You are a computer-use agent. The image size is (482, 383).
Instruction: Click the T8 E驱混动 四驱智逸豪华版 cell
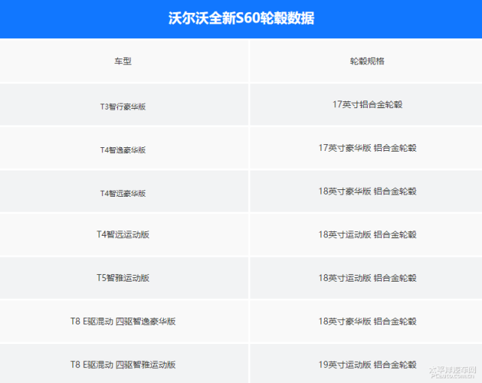(x=123, y=321)
